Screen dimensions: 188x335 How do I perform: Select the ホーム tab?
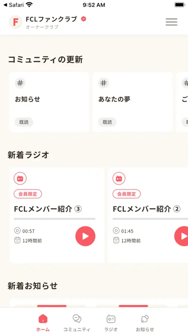point(43,323)
